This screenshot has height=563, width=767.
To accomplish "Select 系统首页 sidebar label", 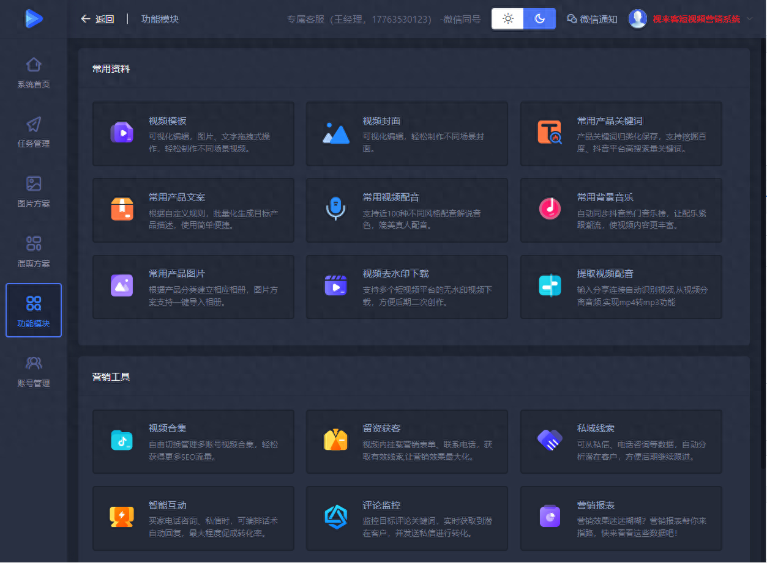I will coord(34,84).
